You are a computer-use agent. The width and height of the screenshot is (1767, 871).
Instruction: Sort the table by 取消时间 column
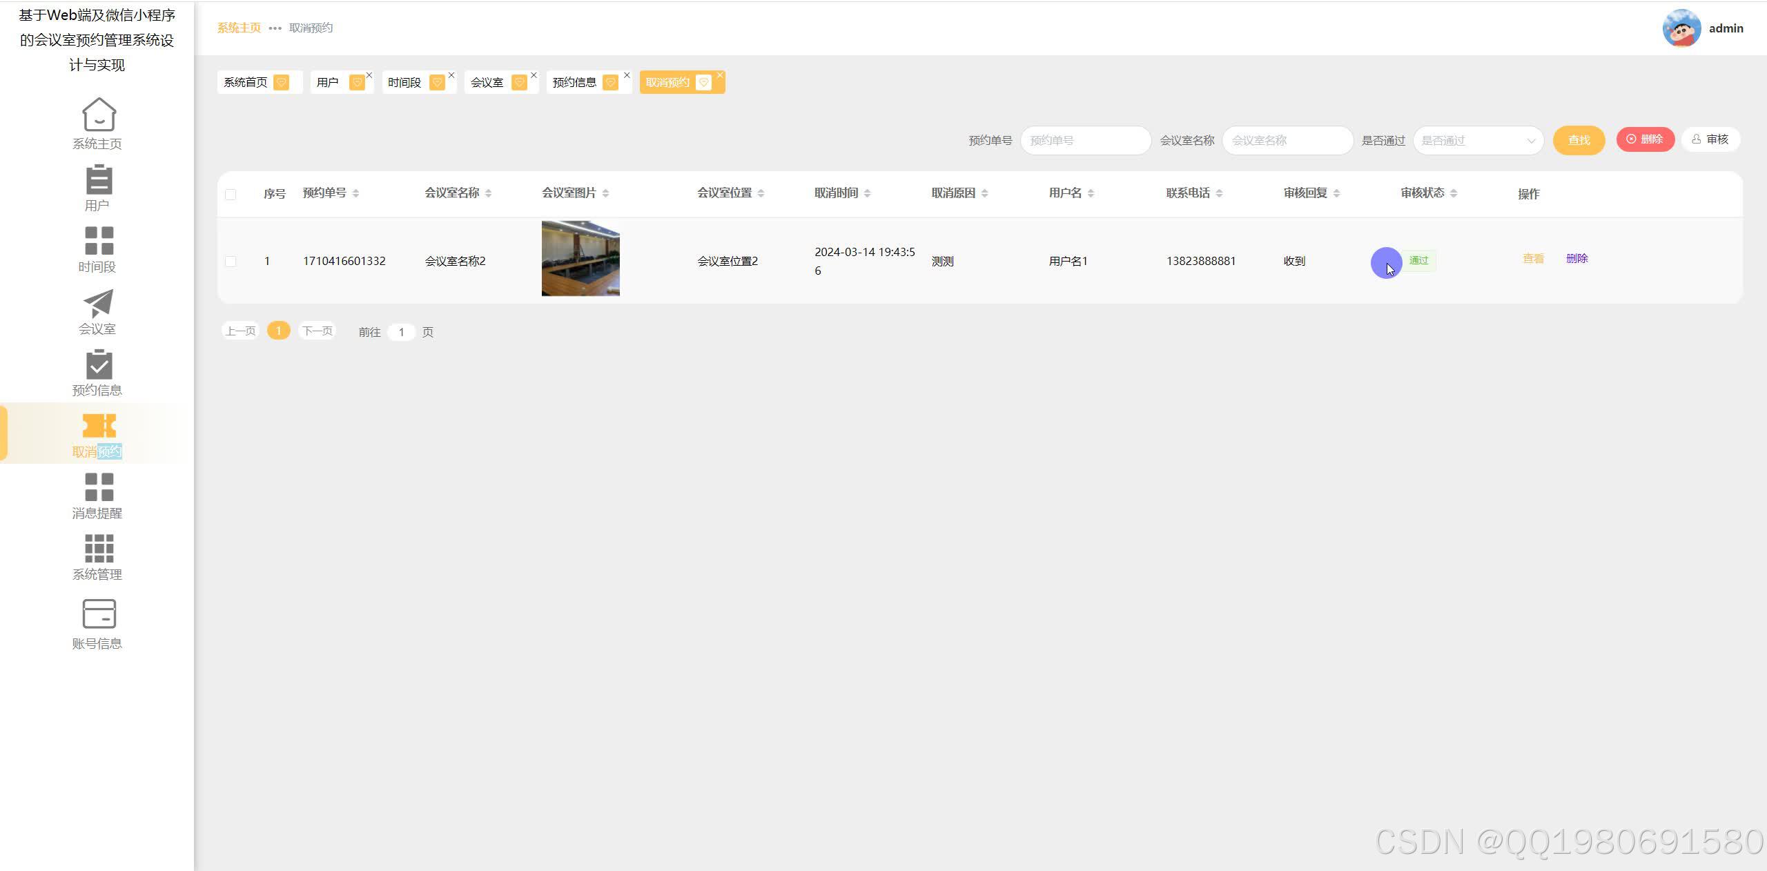click(867, 193)
